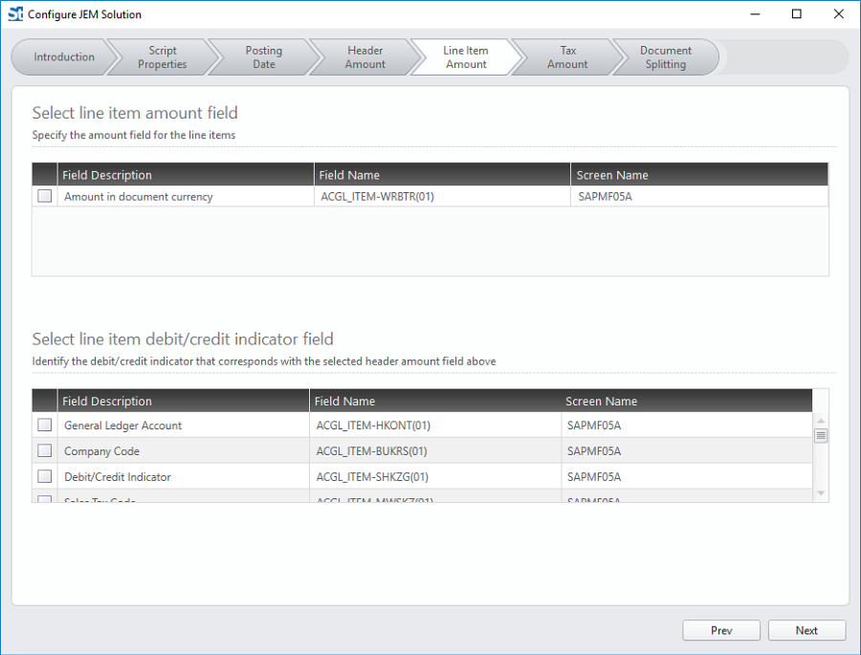The height and width of the screenshot is (655, 861).
Task: Click the Company Code description
Action: click(101, 451)
